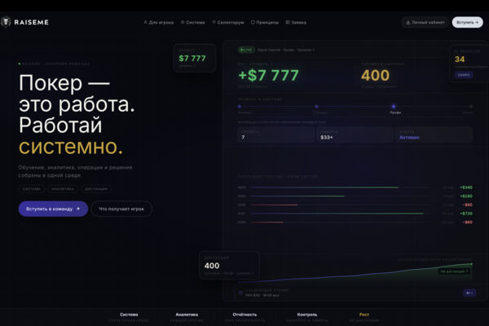Click the 'Профи' level label
489x326 pixels.
(395, 112)
